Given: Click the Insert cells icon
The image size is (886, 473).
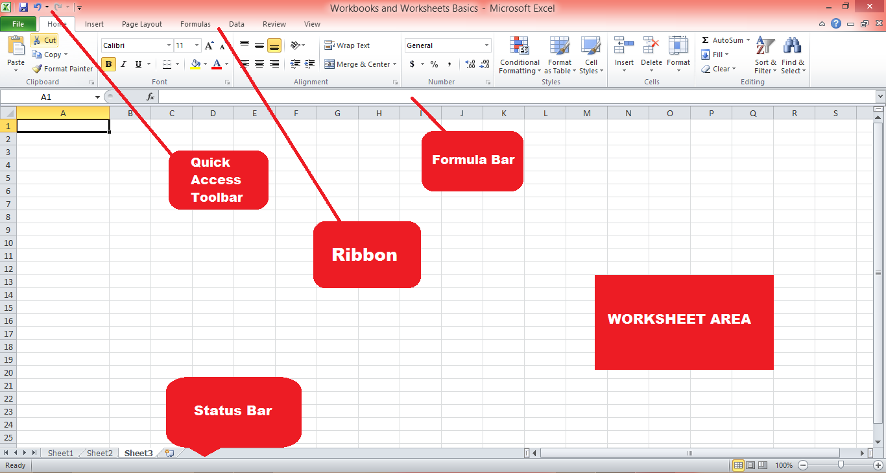Looking at the screenshot, I should (624, 45).
